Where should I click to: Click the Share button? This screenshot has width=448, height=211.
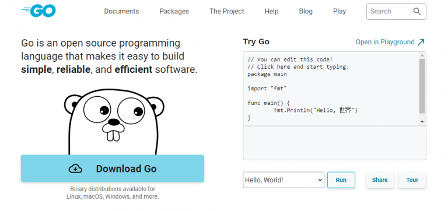380,180
